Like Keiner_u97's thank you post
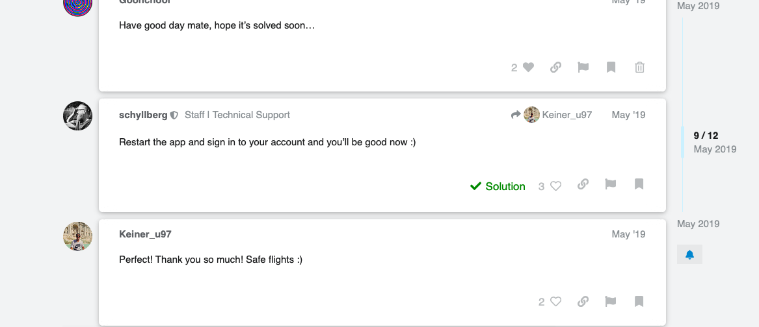The width and height of the screenshot is (759, 327). pyautogui.click(x=555, y=301)
